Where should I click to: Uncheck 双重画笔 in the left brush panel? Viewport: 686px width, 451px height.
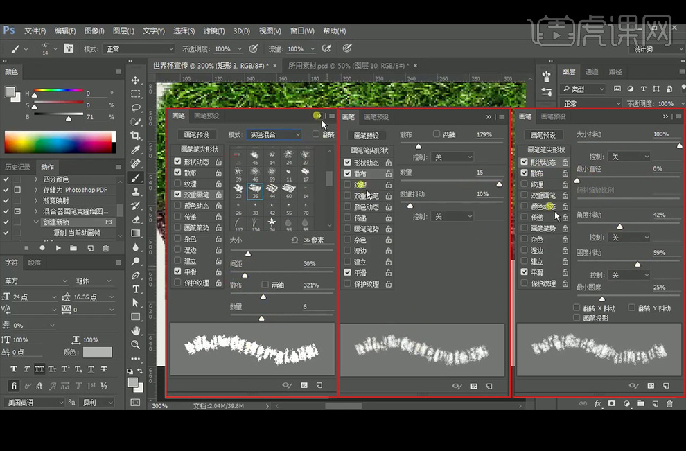(177, 195)
